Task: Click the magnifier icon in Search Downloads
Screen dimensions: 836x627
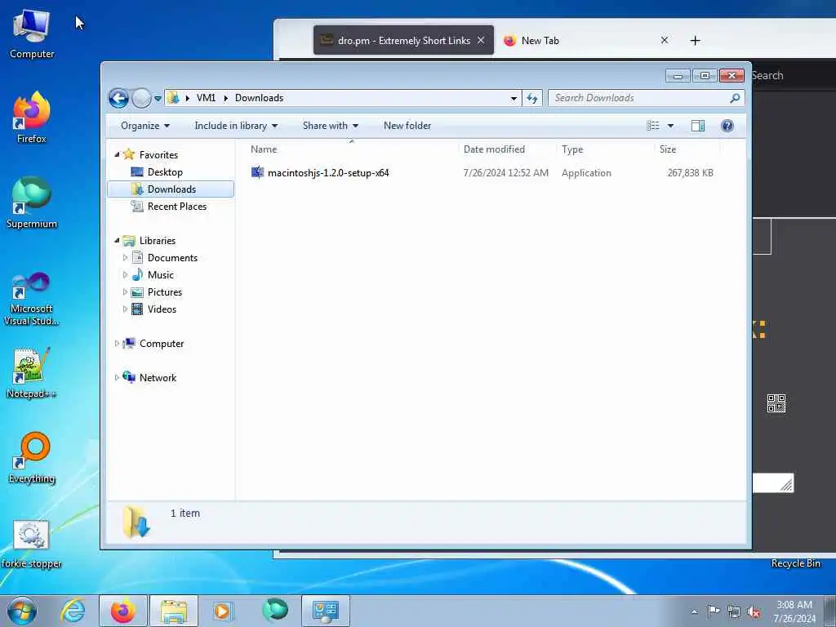Action: (736, 98)
